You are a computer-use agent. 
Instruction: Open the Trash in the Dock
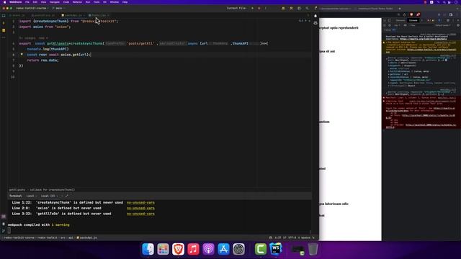pyautogui.click(x=313, y=249)
